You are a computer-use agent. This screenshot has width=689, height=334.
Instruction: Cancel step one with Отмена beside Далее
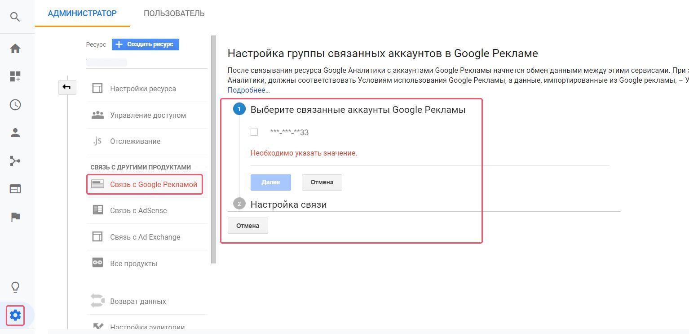tap(322, 182)
